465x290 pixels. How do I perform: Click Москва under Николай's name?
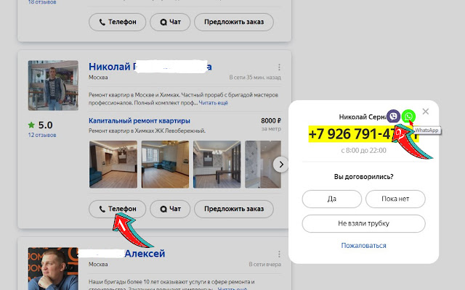coord(98,78)
